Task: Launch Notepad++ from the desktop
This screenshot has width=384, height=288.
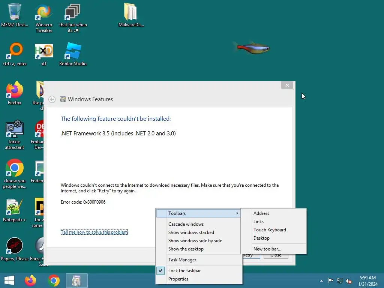Action: (15, 210)
